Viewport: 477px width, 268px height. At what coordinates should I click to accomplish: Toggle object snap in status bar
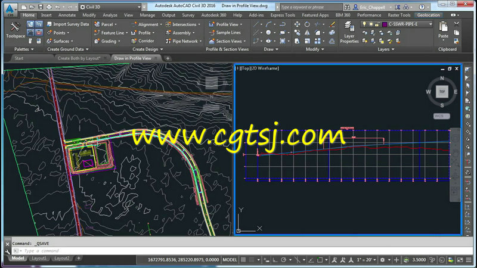point(320,260)
